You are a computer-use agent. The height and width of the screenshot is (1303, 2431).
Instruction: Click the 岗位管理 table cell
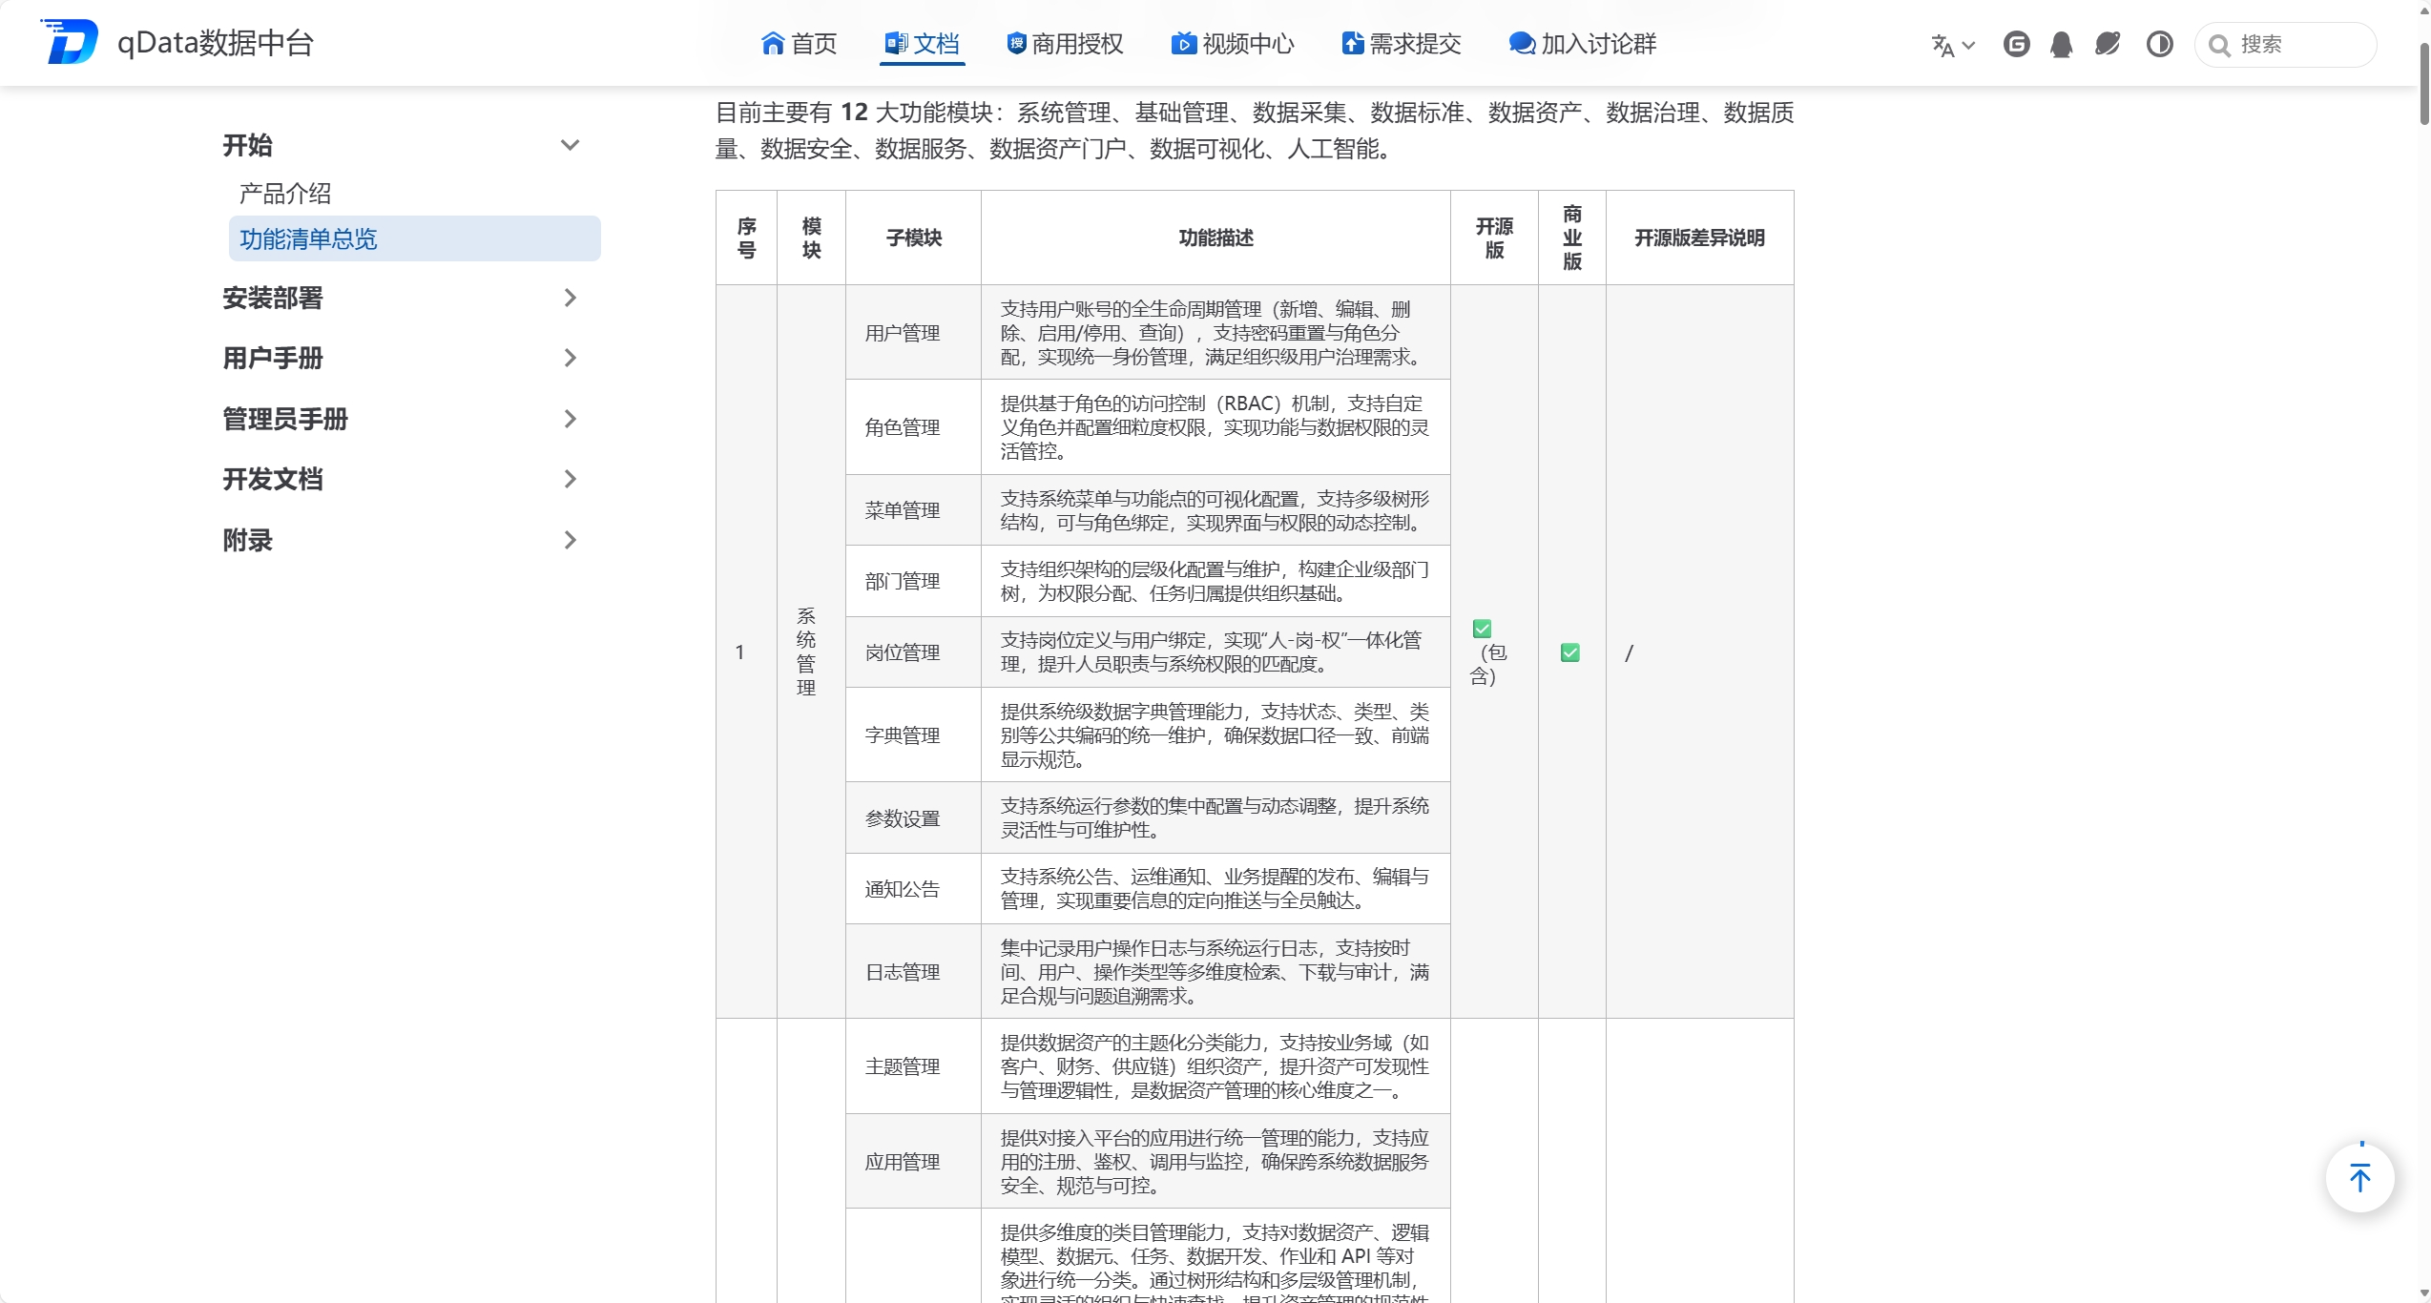[913, 652]
